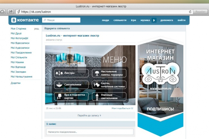The image size is (209, 139).
Task: Open Мої Друзі in sidebar
Action: click(x=16, y=33)
